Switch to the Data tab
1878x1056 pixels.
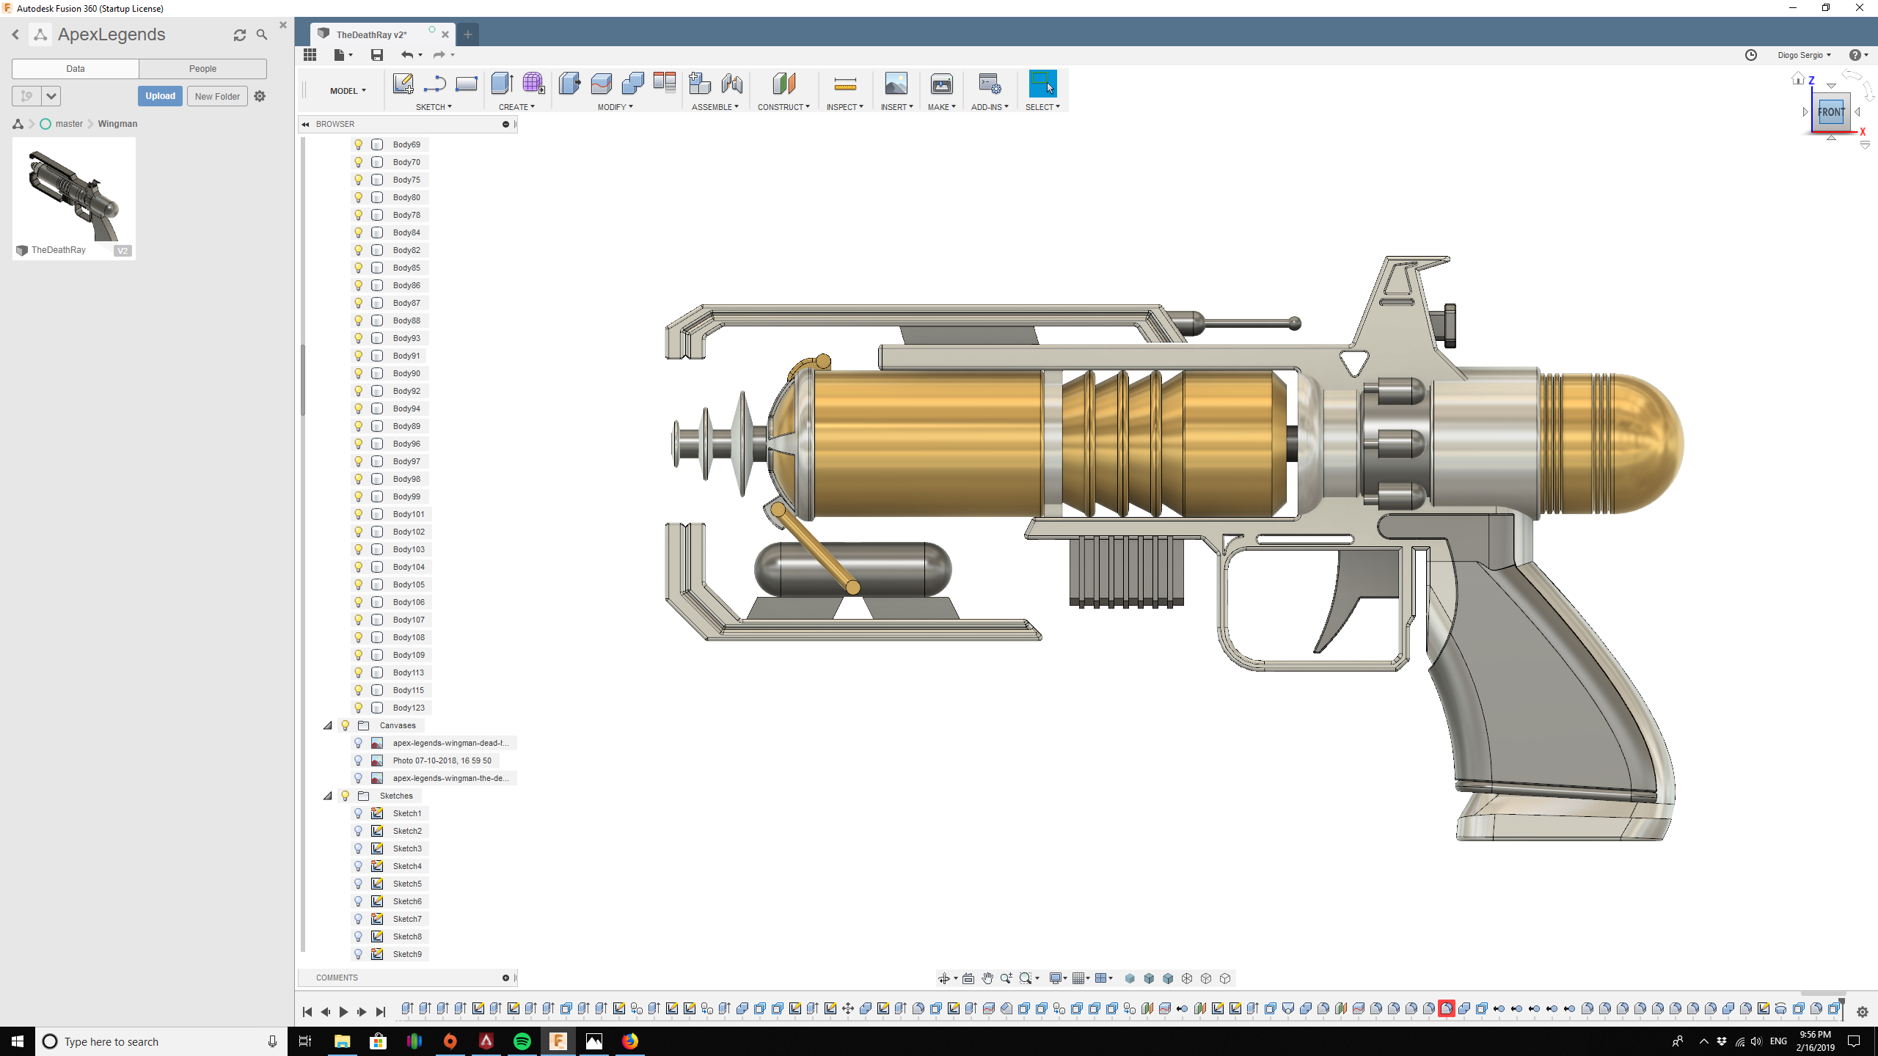tap(76, 69)
